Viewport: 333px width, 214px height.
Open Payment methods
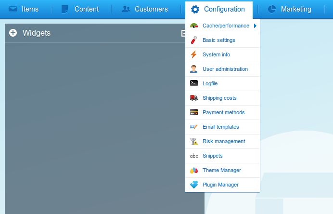click(x=223, y=112)
